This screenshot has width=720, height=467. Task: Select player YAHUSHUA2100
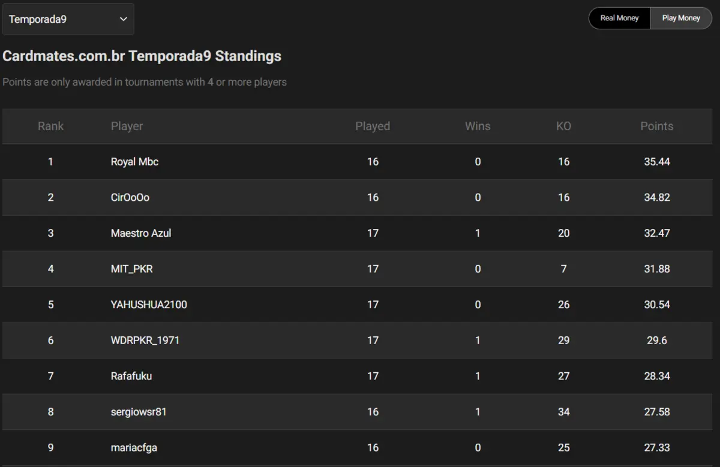pos(149,305)
